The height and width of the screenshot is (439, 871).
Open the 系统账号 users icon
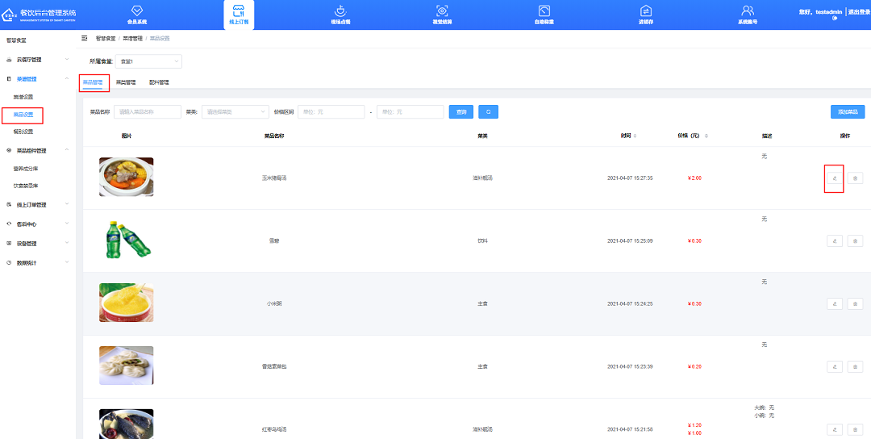pos(748,11)
